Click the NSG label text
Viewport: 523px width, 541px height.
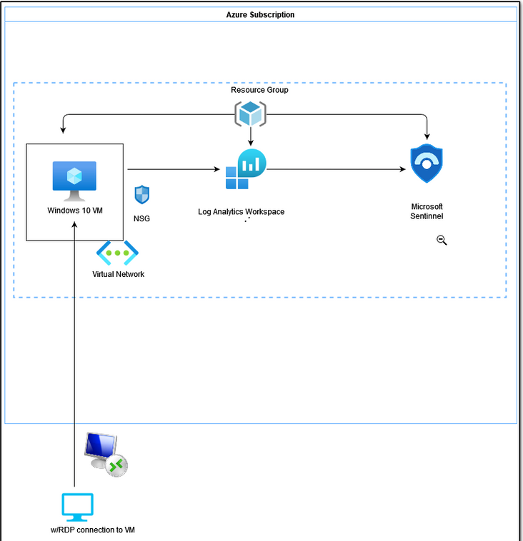141,218
